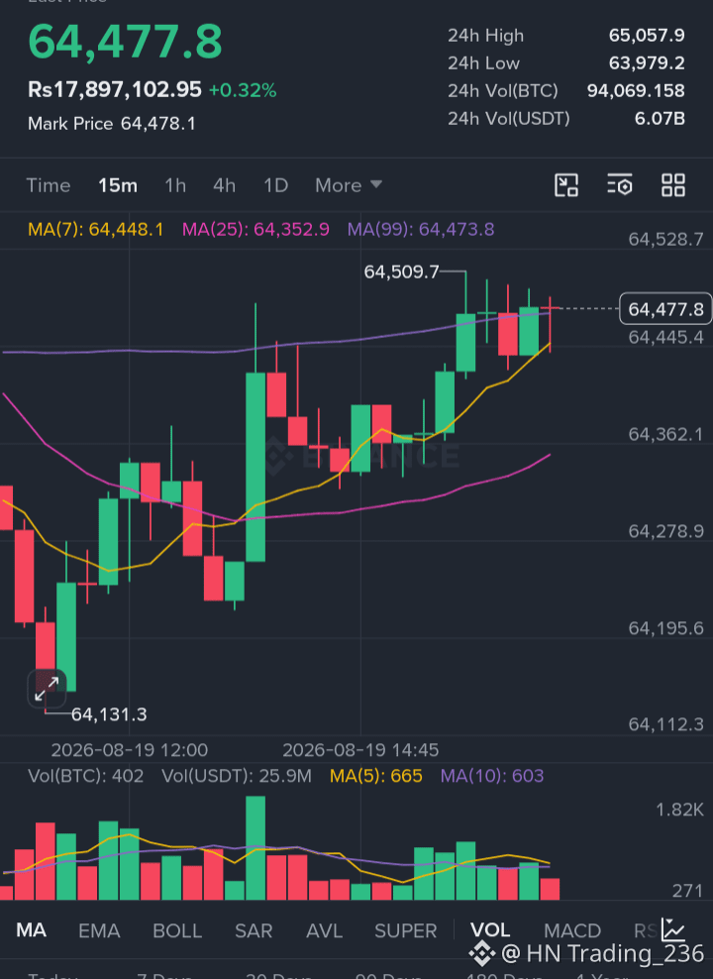Click the Mark Price 64,478.1 value
Image resolution: width=713 pixels, height=979 pixels.
click(x=158, y=124)
